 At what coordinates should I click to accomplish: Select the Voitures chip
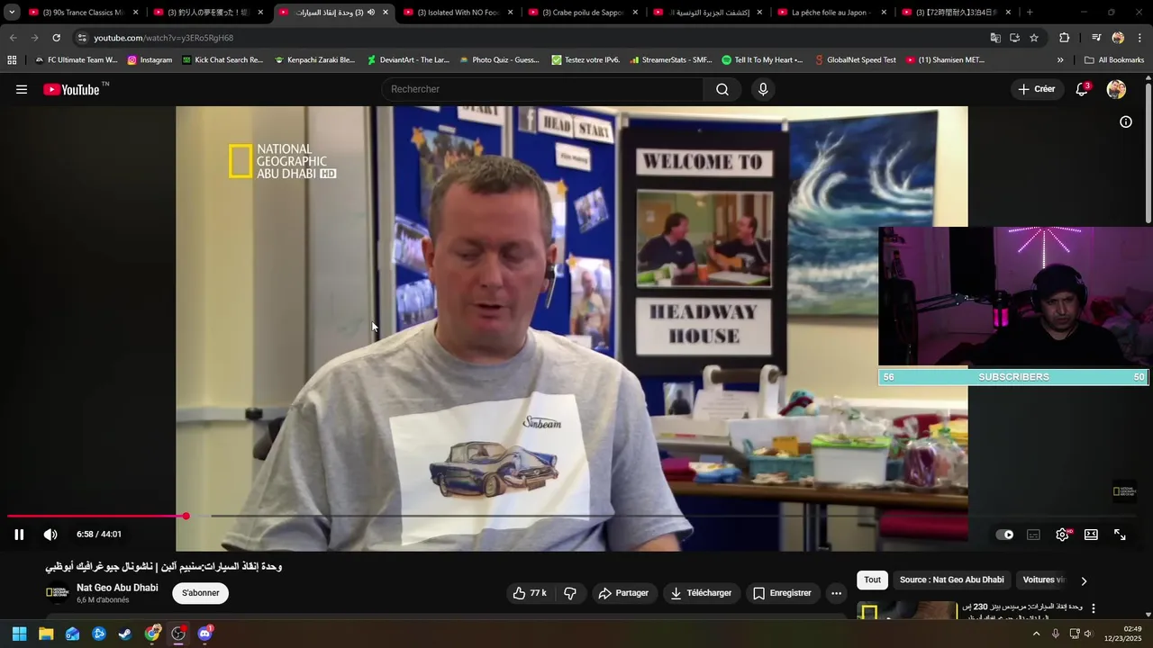(1043, 580)
